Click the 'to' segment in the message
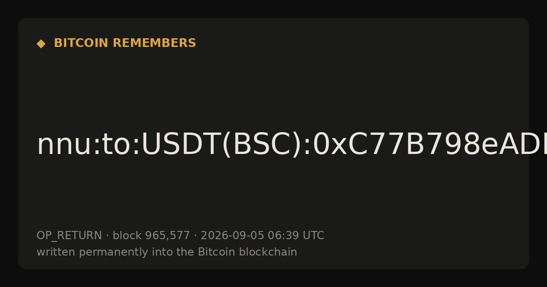The height and width of the screenshot is (287, 547). tap(116, 145)
